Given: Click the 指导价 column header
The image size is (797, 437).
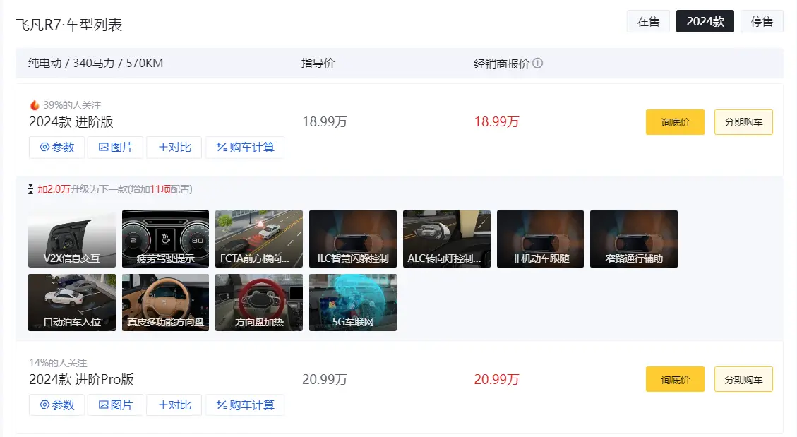Looking at the screenshot, I should click(x=318, y=63).
